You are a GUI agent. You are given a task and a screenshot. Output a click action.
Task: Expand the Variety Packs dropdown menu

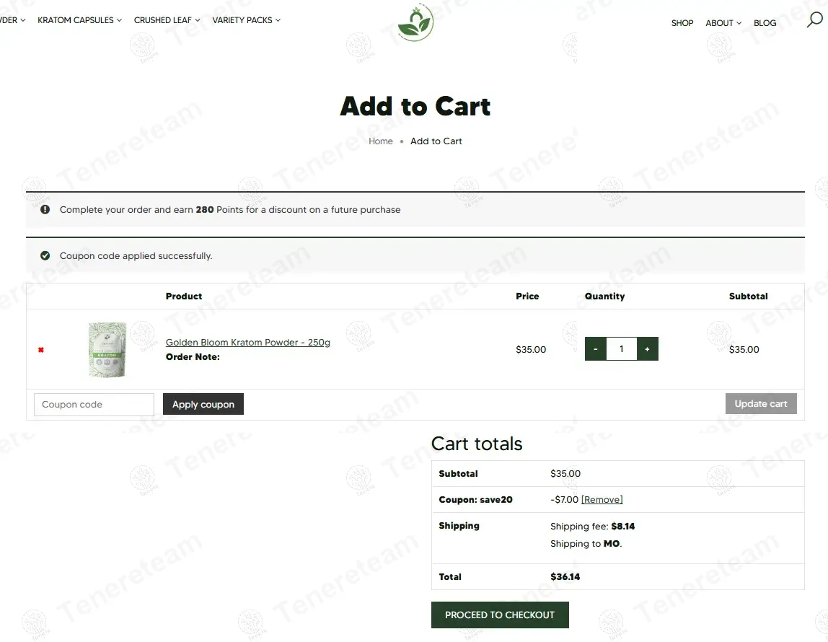(x=246, y=20)
